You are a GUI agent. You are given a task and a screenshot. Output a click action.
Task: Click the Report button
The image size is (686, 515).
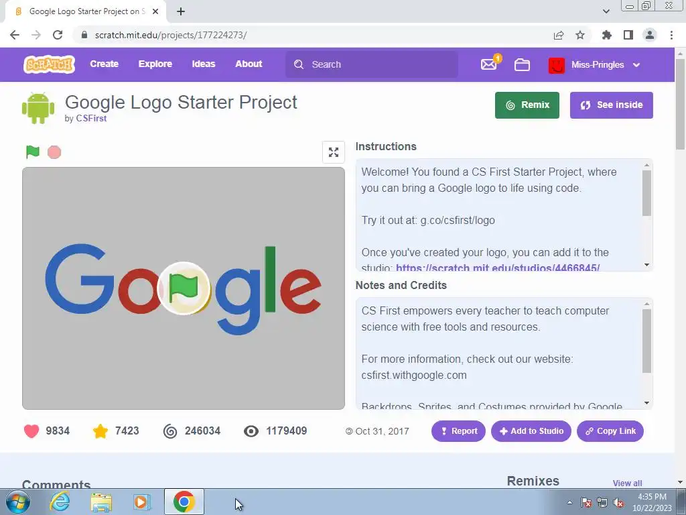(458, 431)
